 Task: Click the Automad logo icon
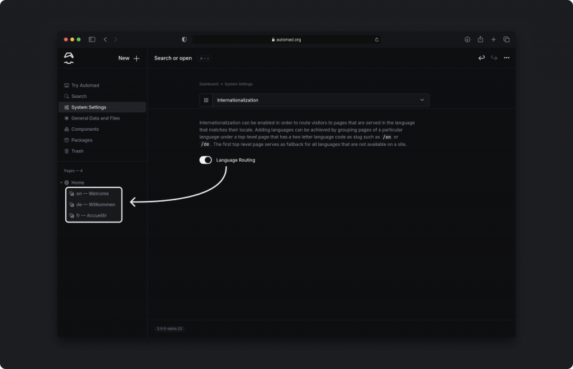click(x=69, y=58)
